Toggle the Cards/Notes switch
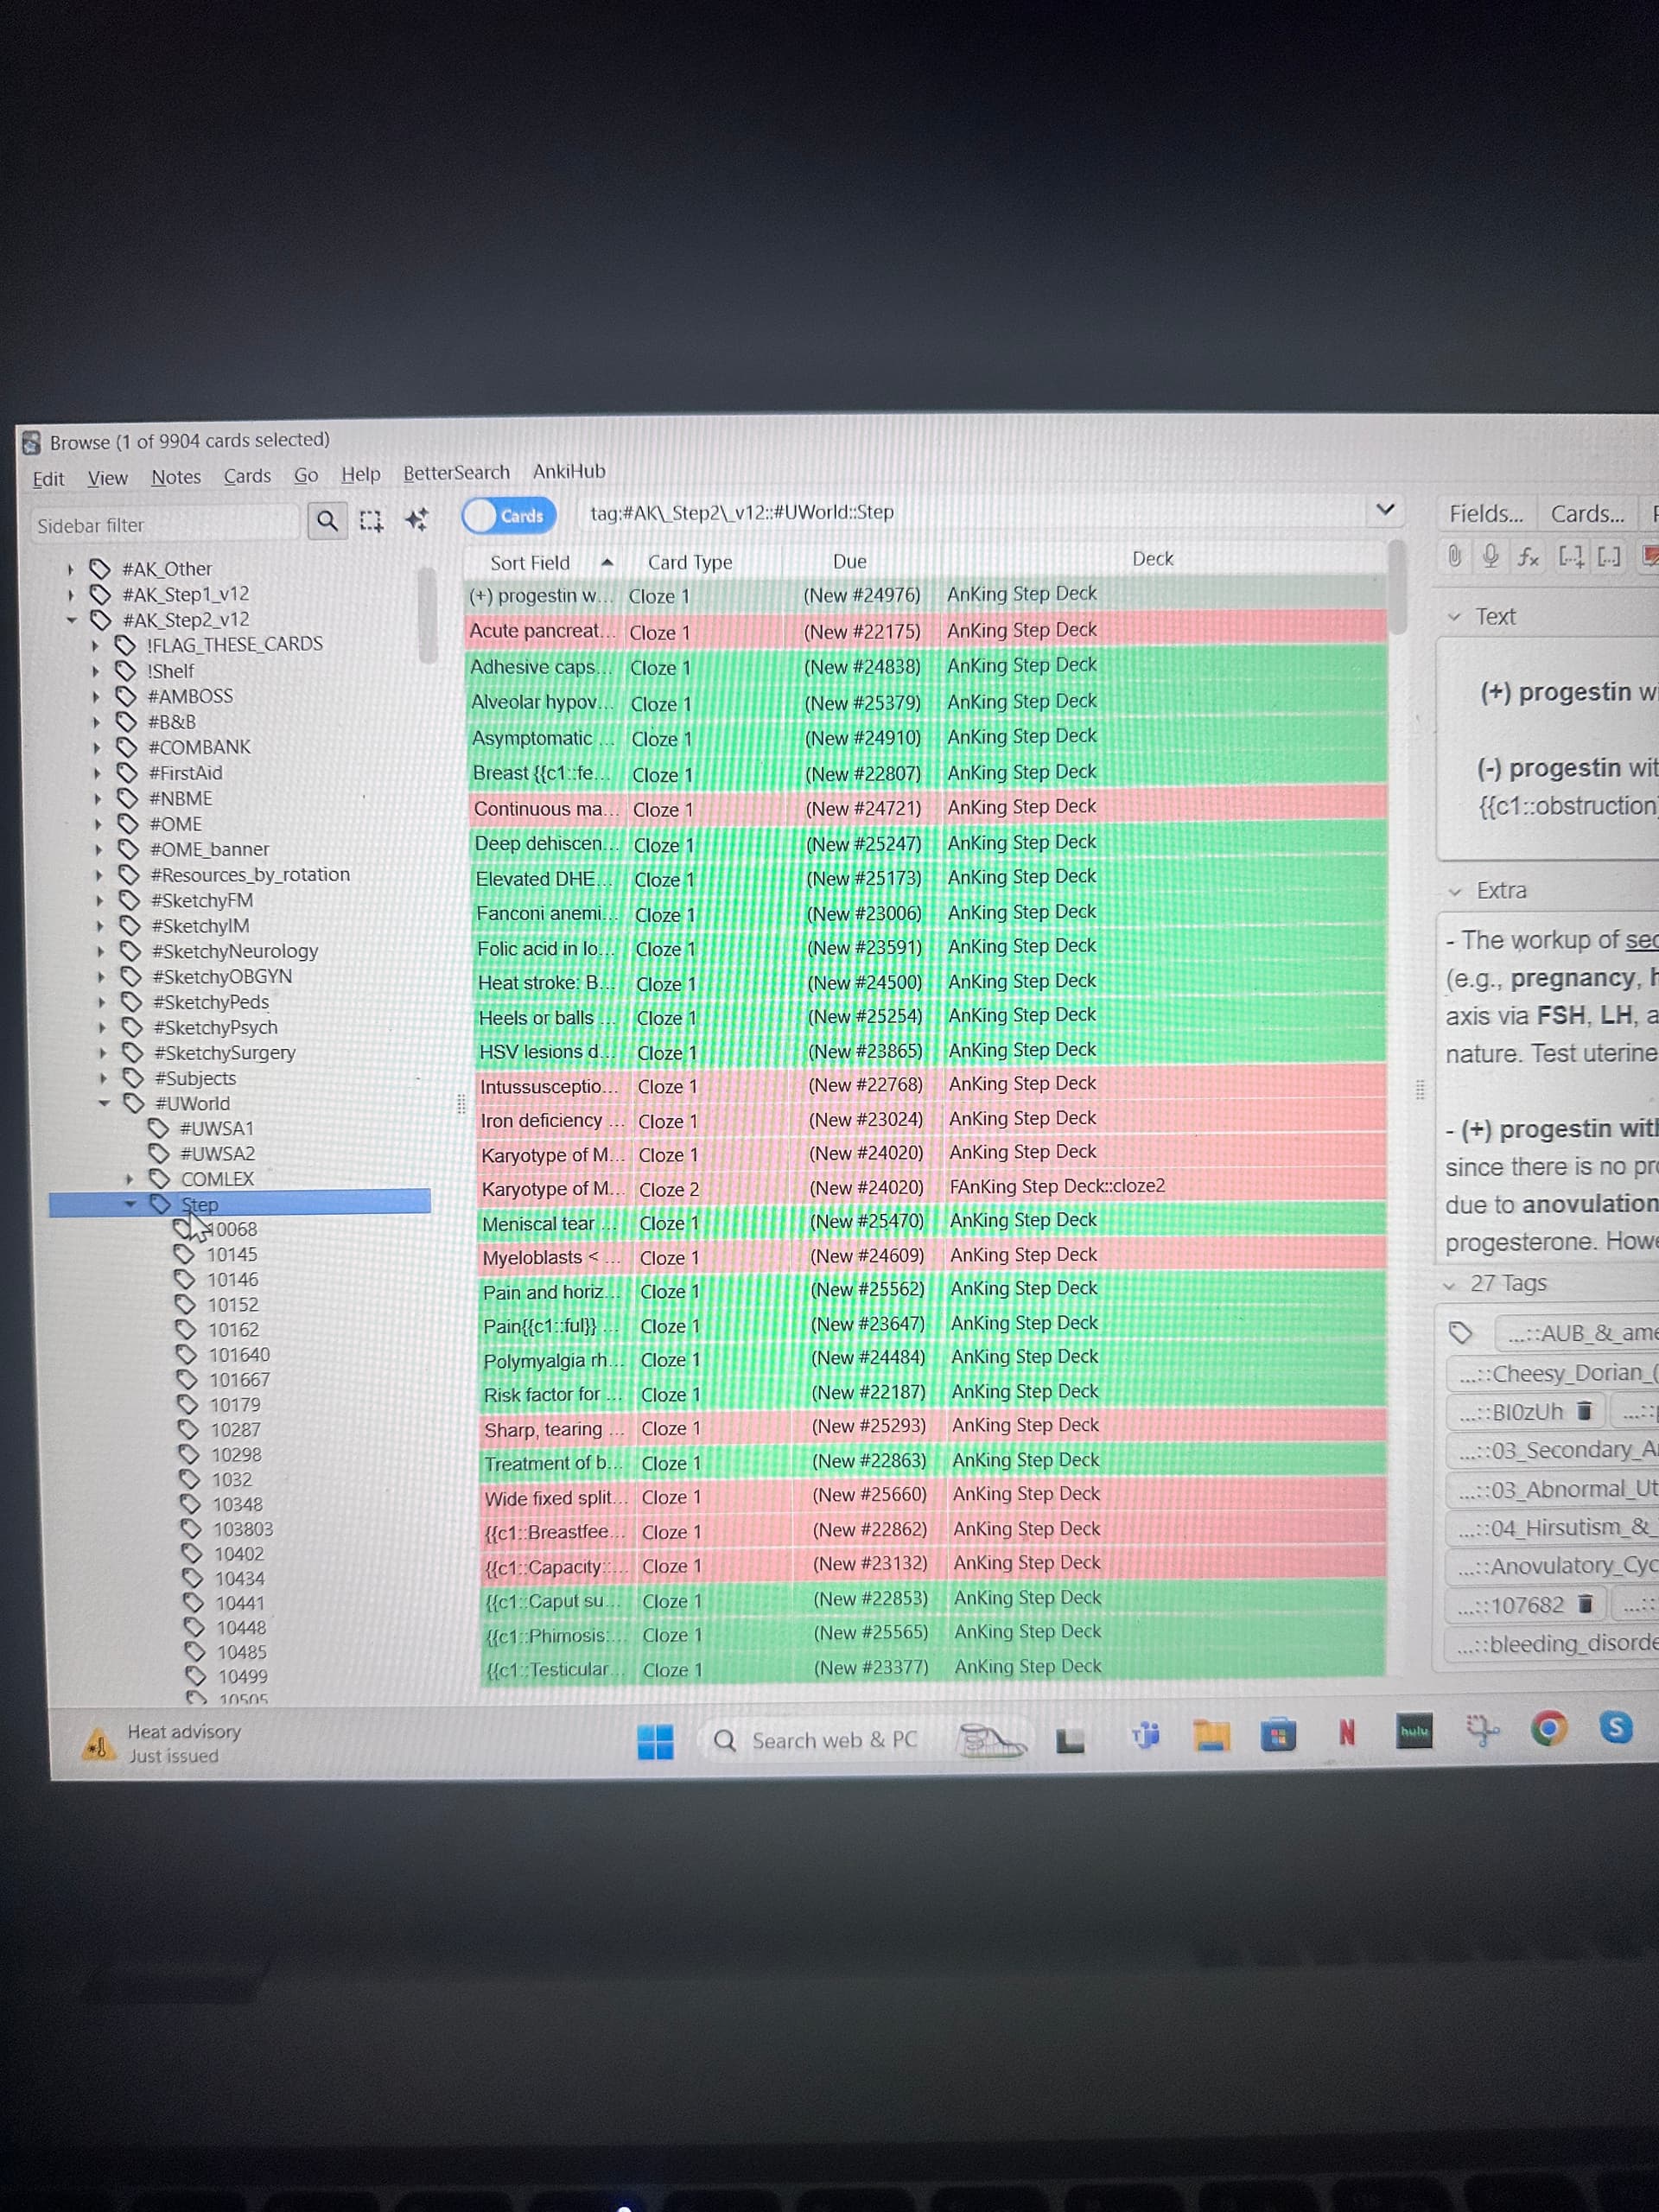 tap(509, 515)
